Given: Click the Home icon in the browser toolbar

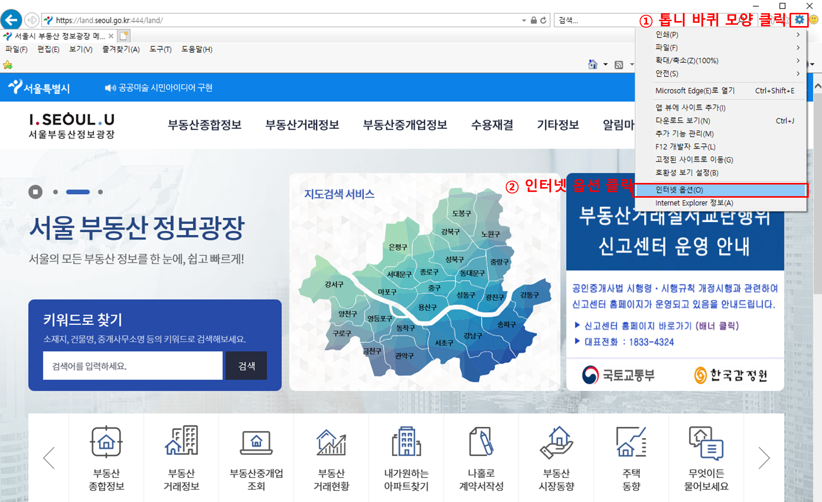Looking at the screenshot, I should coord(593,64).
